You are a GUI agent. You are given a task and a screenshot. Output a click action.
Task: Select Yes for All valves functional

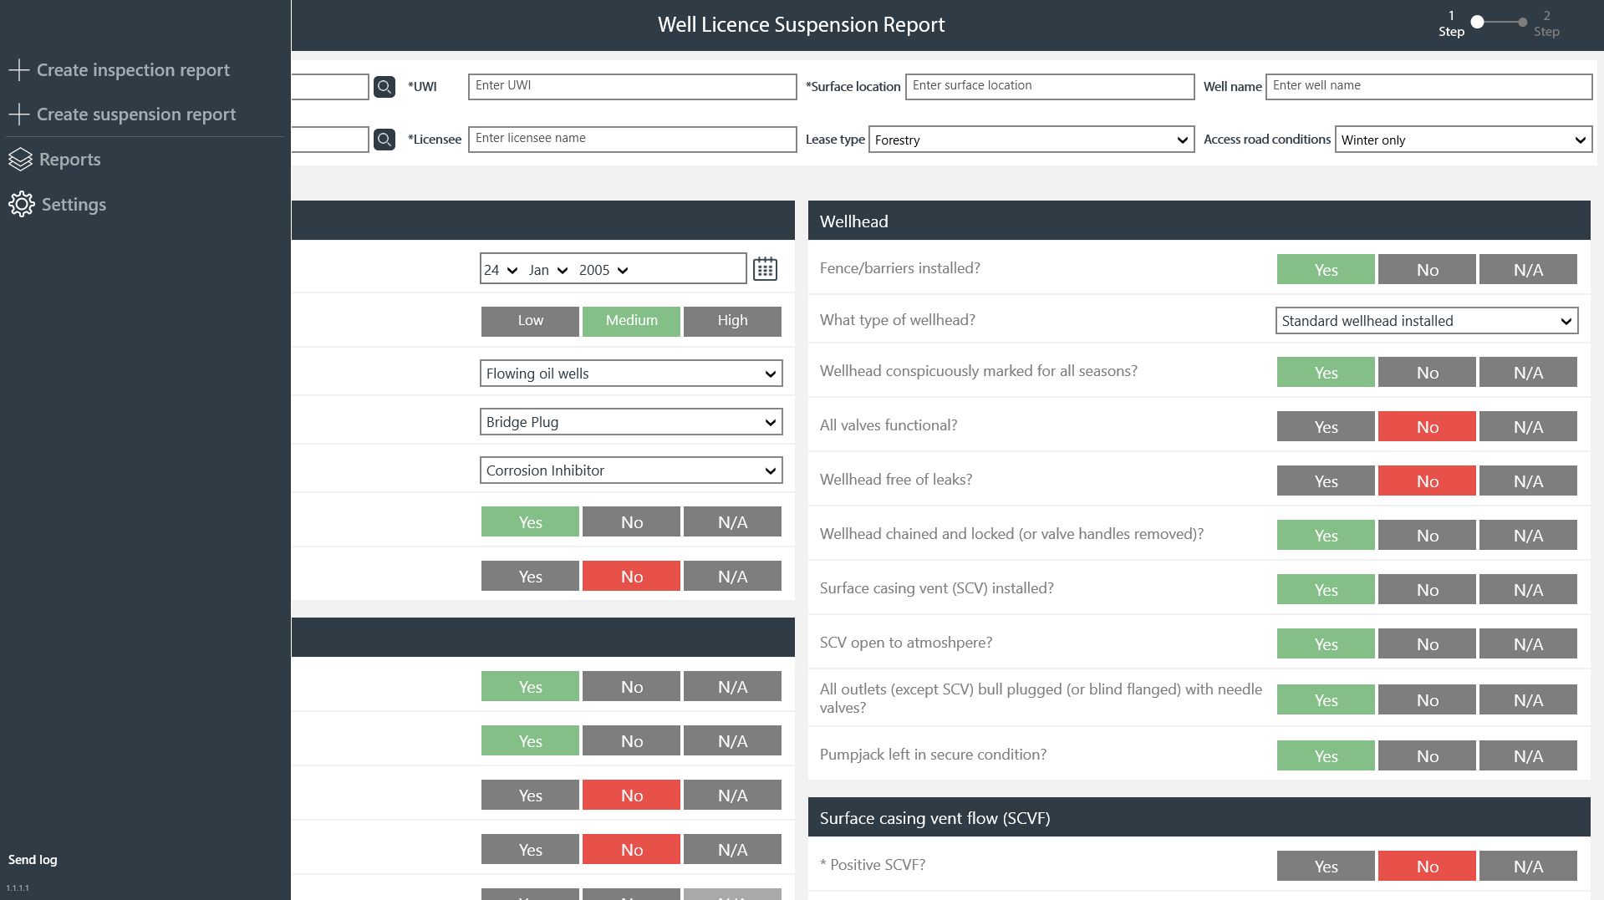[x=1325, y=427]
